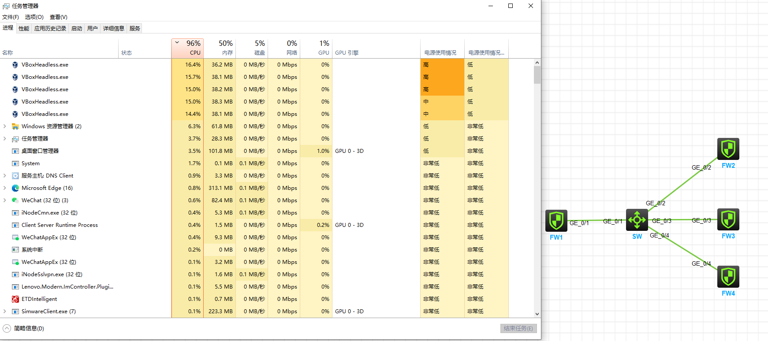This screenshot has height=341, width=768.
Task: Click the SW switch icon in topology
Action: coord(637,220)
